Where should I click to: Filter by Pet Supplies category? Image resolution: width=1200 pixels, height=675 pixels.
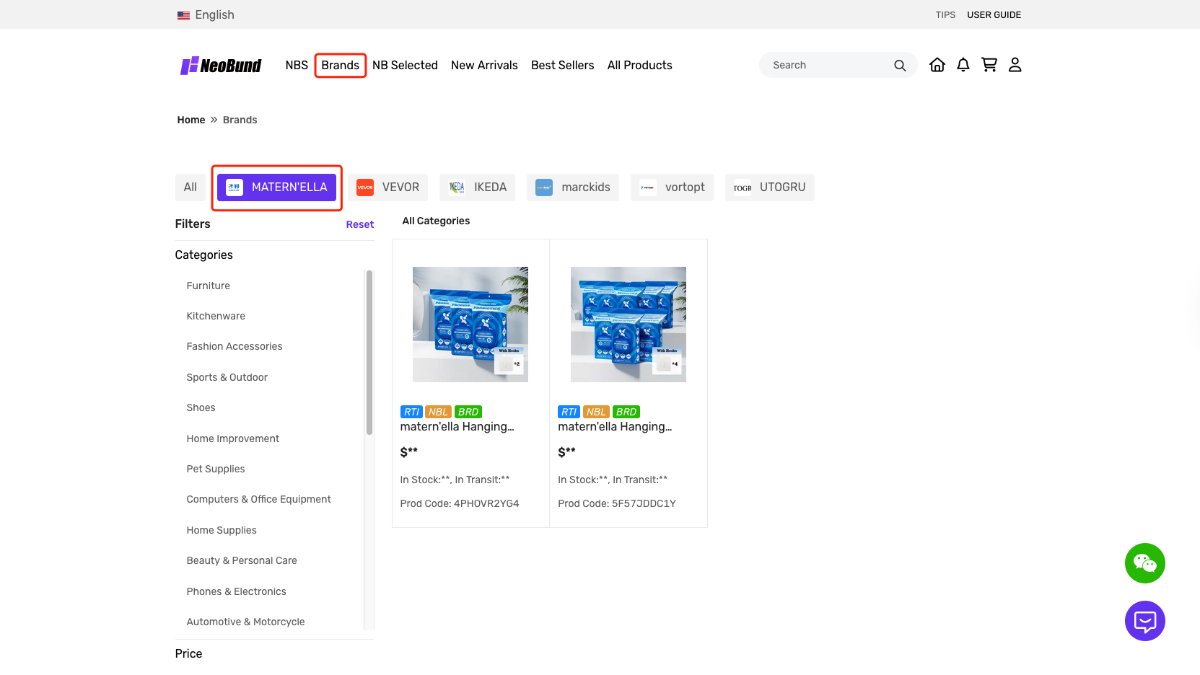(x=216, y=469)
